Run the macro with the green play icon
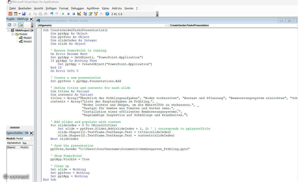Viewport: 304px width, 182px height. pos(63,14)
